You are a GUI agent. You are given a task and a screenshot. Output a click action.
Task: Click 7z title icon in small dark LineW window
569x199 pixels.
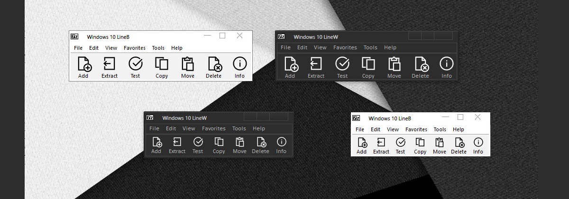150,118
